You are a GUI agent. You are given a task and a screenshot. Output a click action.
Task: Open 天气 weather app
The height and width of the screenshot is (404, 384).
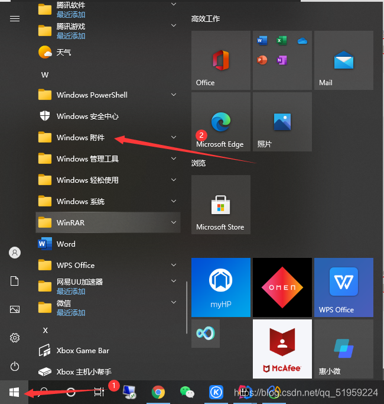click(x=108, y=52)
